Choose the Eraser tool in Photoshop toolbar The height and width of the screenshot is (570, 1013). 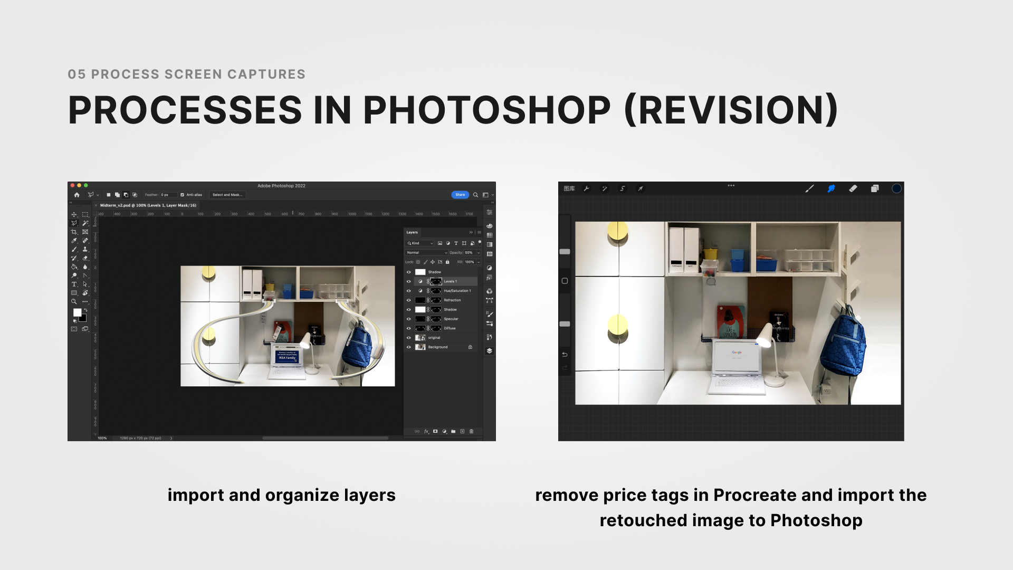click(85, 258)
